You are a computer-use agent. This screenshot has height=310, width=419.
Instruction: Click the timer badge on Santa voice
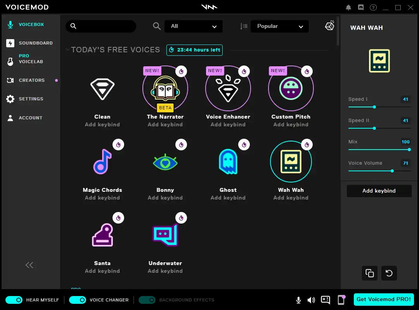[118, 218]
